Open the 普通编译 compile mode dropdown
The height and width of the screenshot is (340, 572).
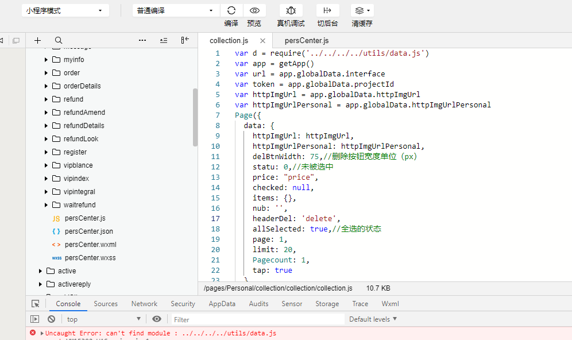176,10
